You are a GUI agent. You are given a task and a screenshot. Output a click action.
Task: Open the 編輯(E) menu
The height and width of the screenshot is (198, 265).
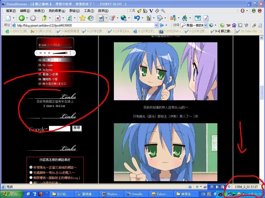[x=25, y=11]
